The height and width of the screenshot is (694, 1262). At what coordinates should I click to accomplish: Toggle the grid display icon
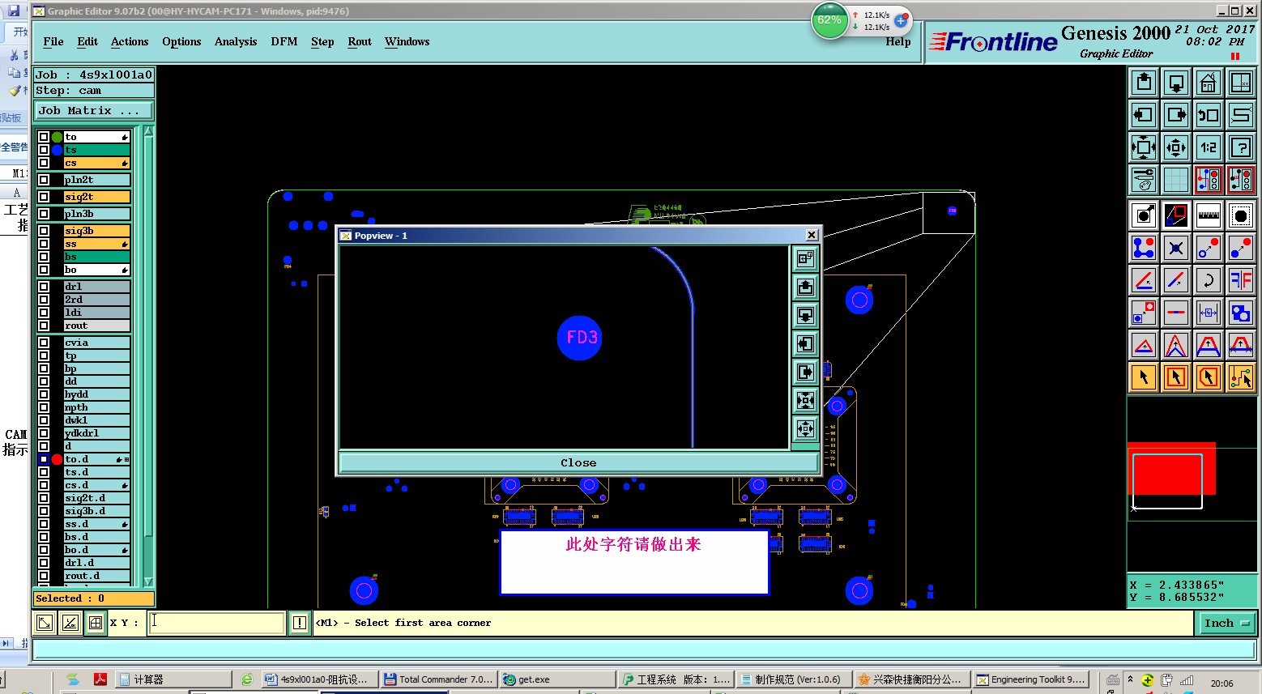1176,180
